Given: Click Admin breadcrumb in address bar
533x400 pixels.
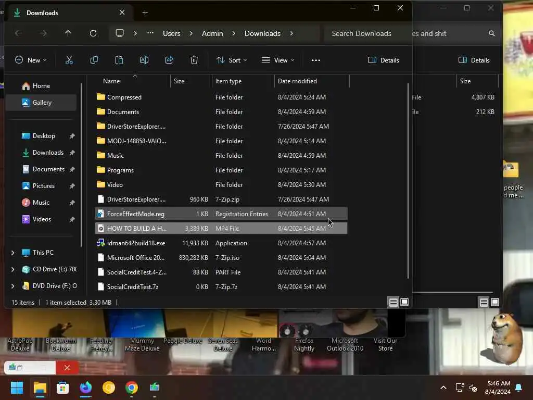Looking at the screenshot, I should [x=212, y=33].
